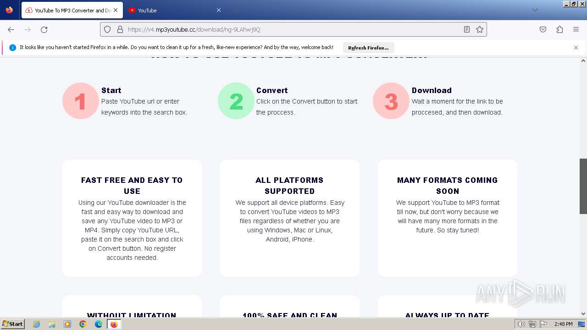Click the Firefox logo icon in title bar
Viewport: 587px width, 330px height.
pyautogui.click(x=9, y=10)
